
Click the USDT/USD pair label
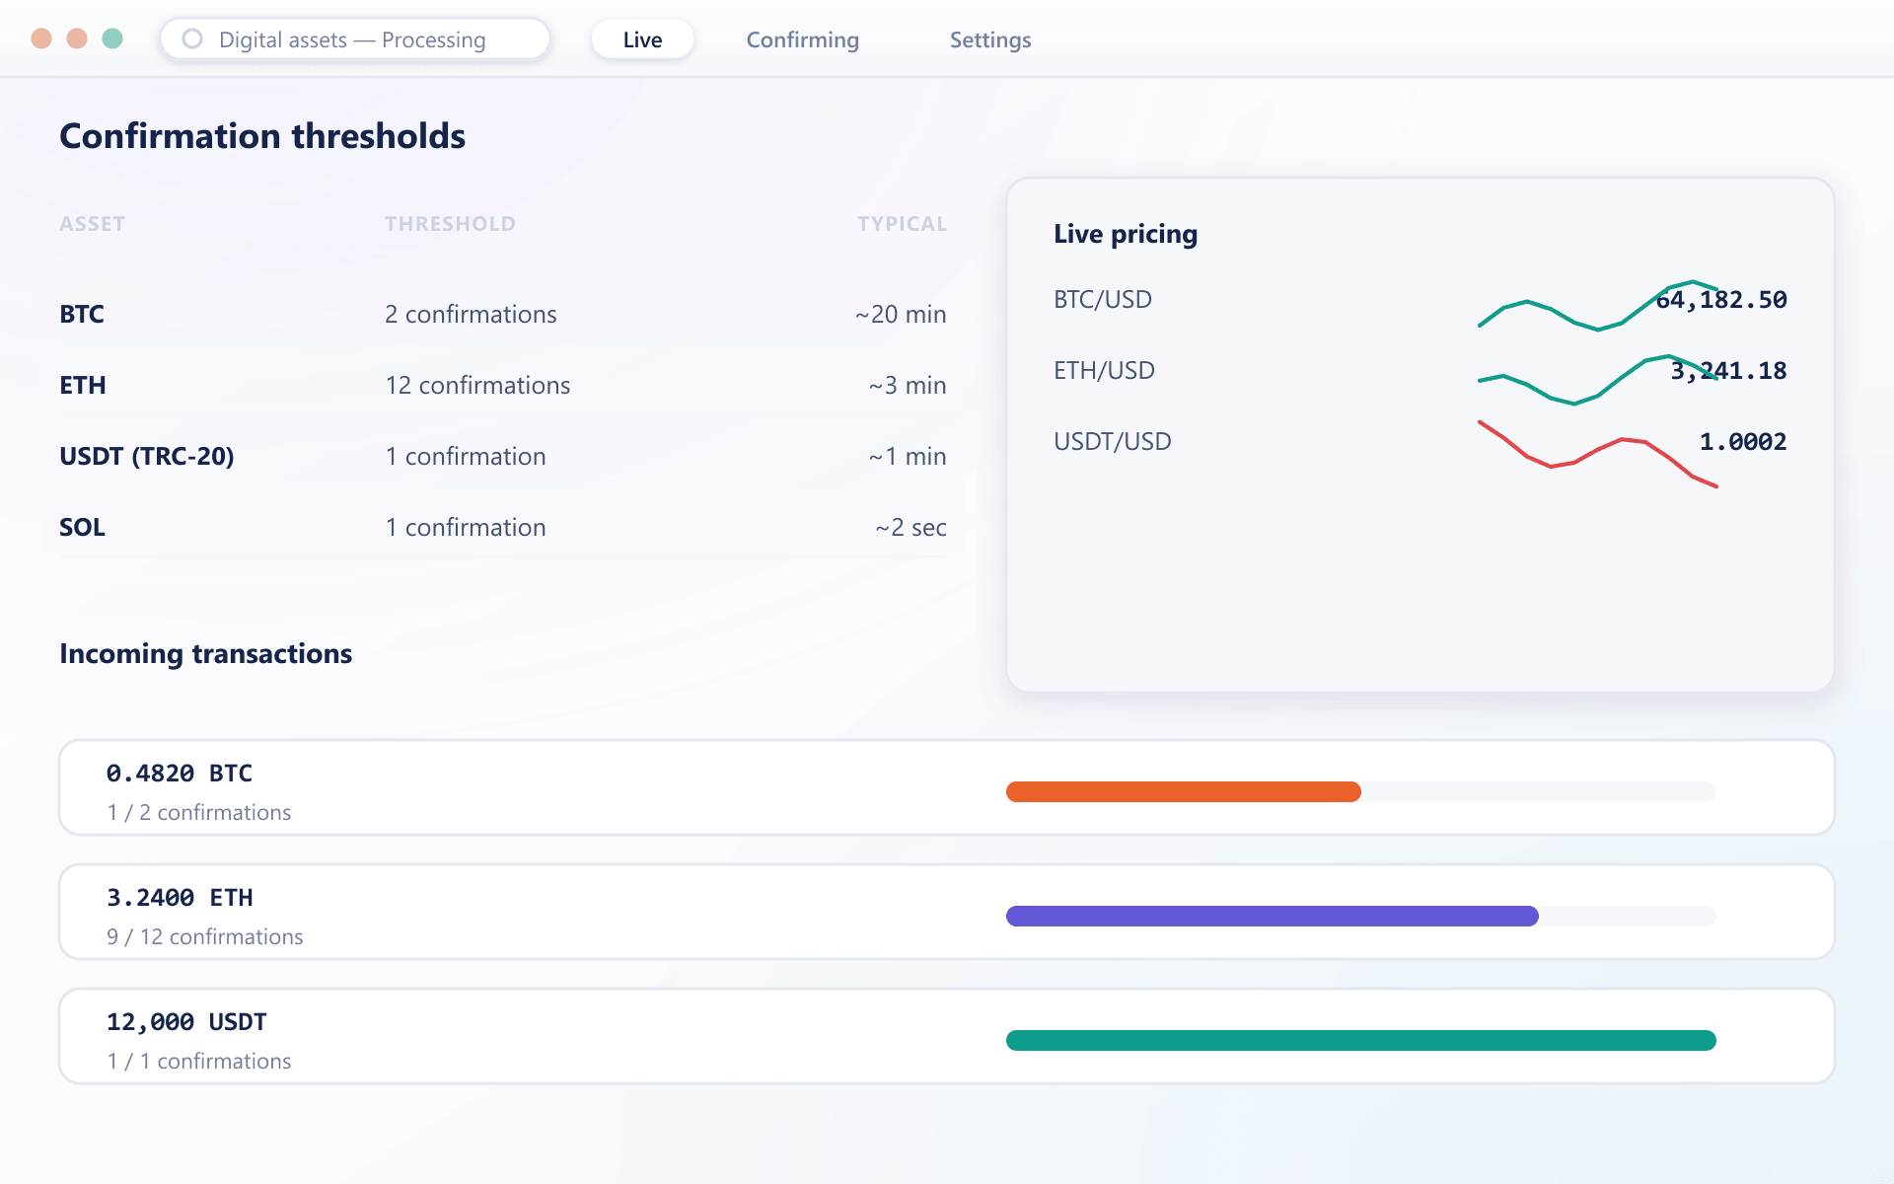(x=1113, y=441)
